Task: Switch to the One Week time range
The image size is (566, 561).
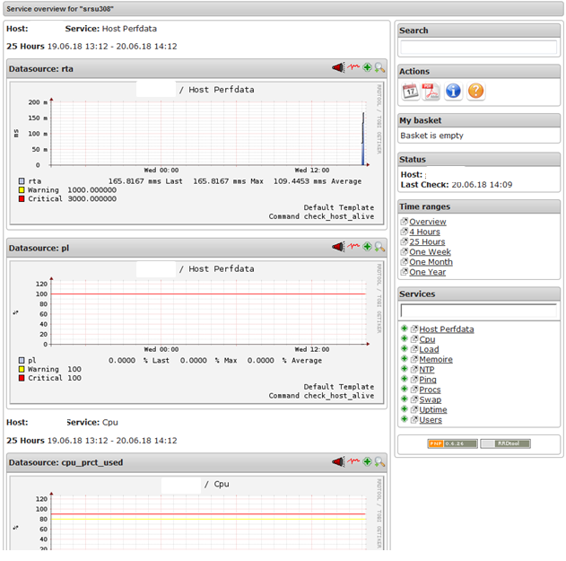Action: click(x=430, y=252)
